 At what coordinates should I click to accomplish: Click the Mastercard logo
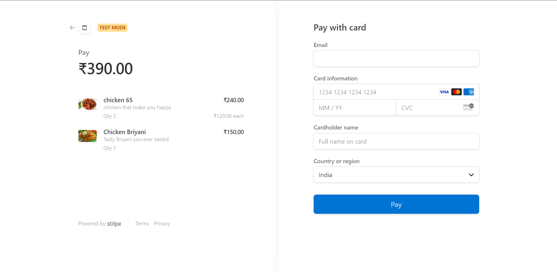pos(457,92)
